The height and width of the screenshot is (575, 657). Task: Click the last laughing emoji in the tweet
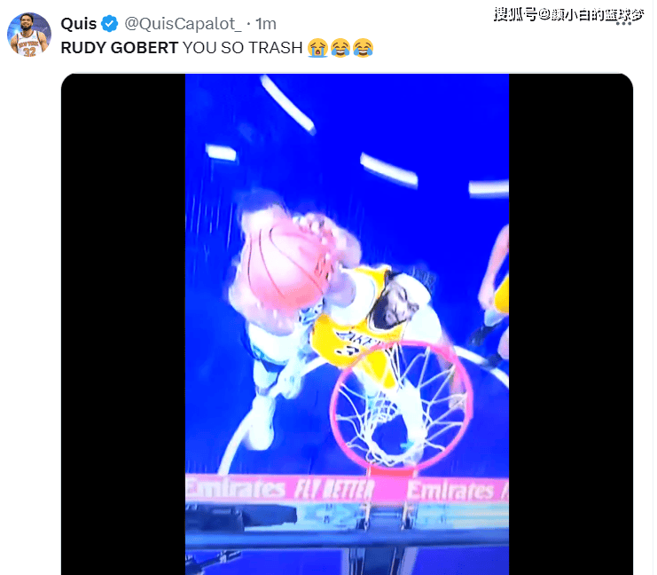[x=363, y=48]
